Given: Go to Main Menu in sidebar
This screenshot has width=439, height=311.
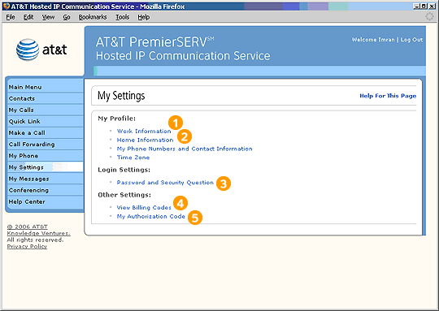Looking at the screenshot, I should point(46,87).
